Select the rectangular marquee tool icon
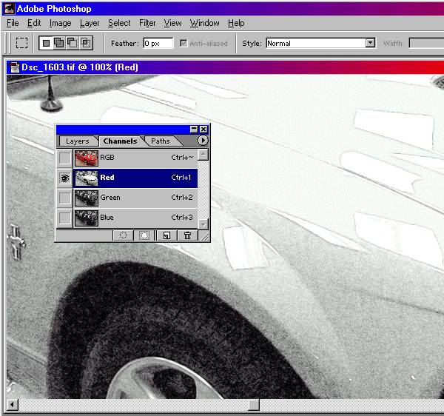This screenshot has height=416, width=444. coord(21,43)
